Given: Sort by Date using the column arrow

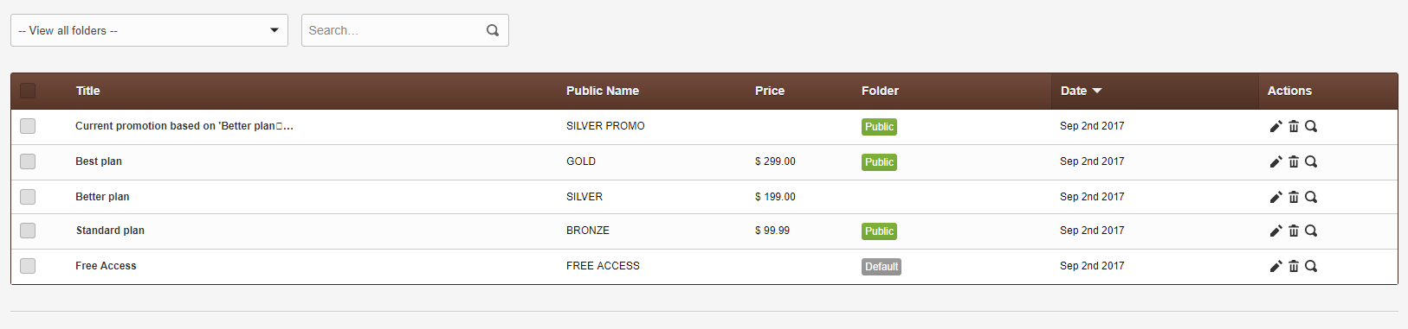Looking at the screenshot, I should [1097, 91].
